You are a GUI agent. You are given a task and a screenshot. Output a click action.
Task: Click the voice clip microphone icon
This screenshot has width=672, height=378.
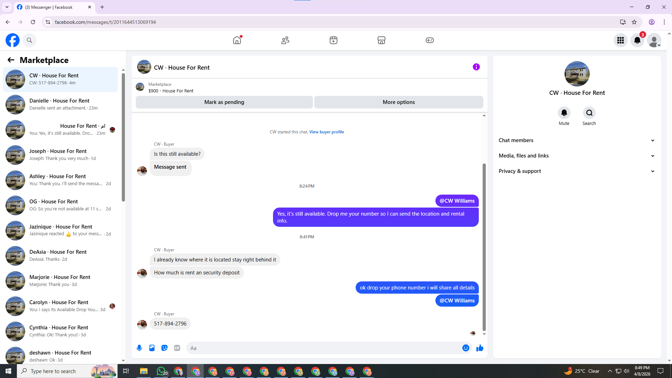139,348
